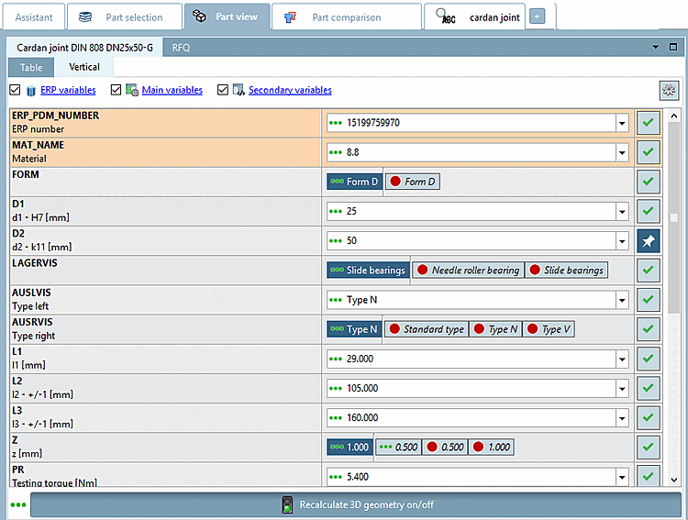
Task: Select red 1.000 value for Z
Action: tap(491, 448)
